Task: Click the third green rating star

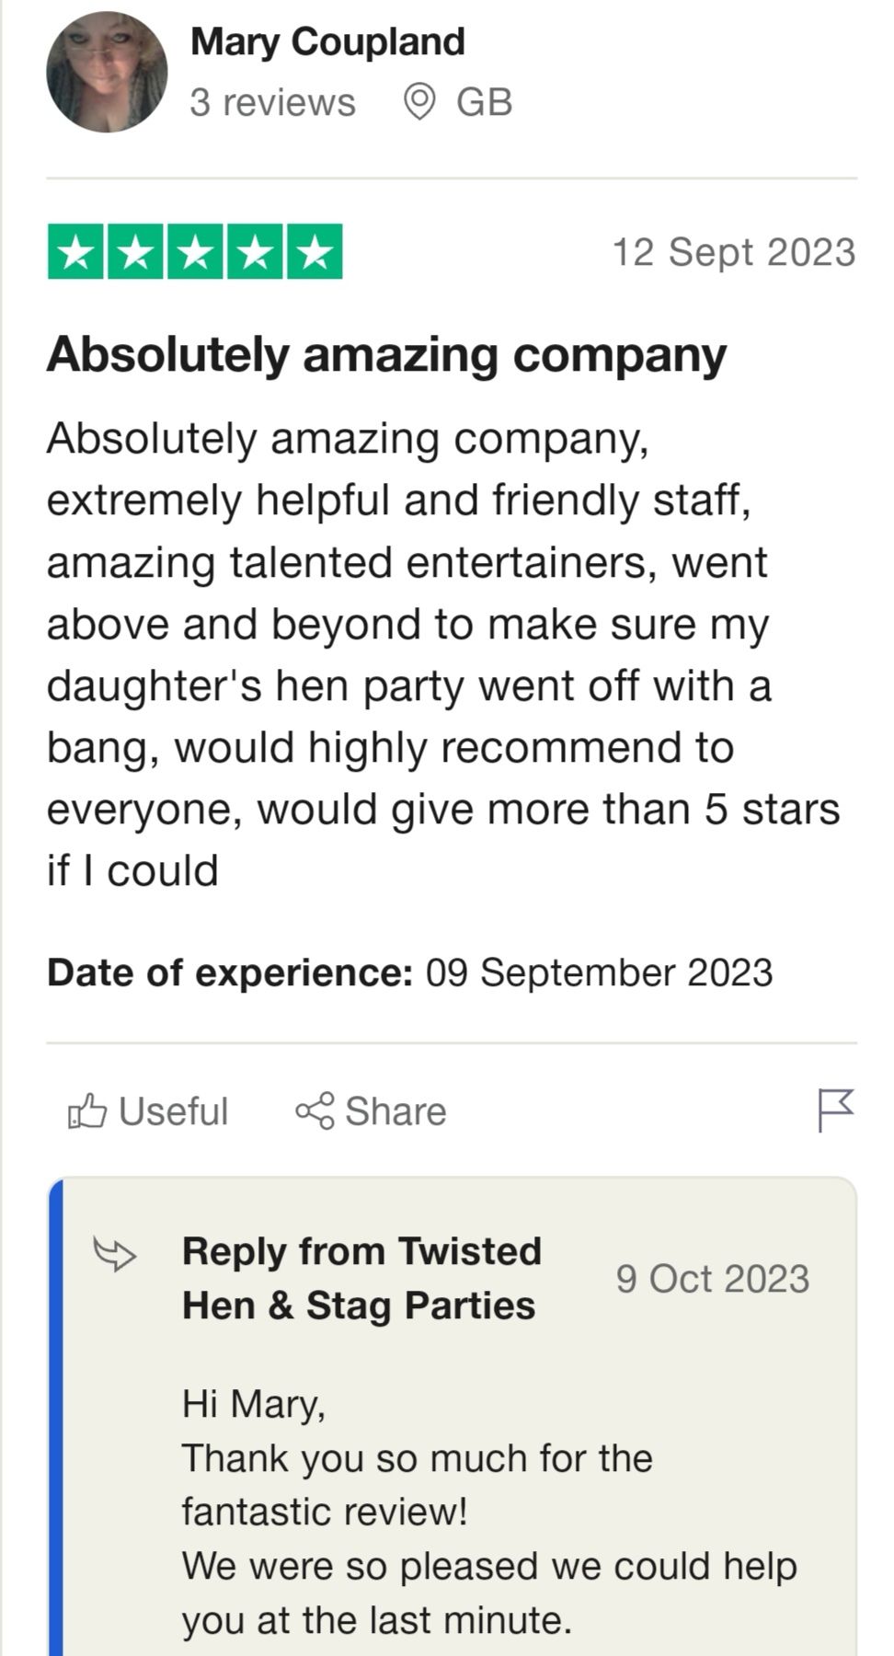Action: coord(195,252)
